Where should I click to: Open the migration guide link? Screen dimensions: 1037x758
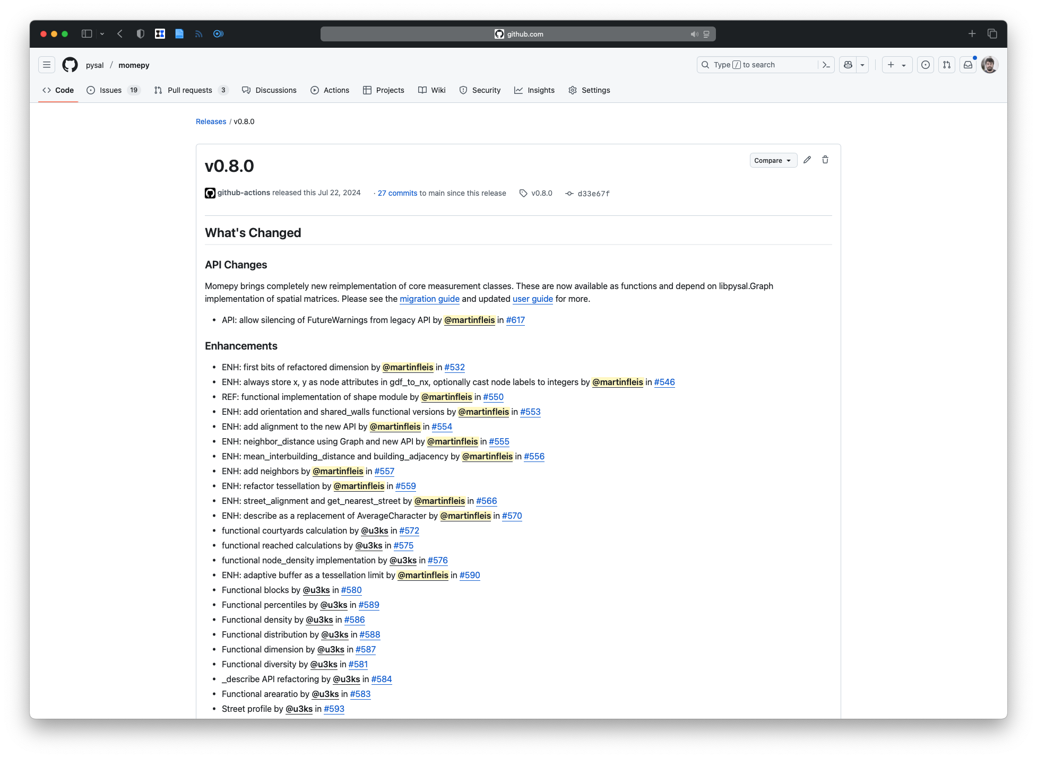coord(429,299)
